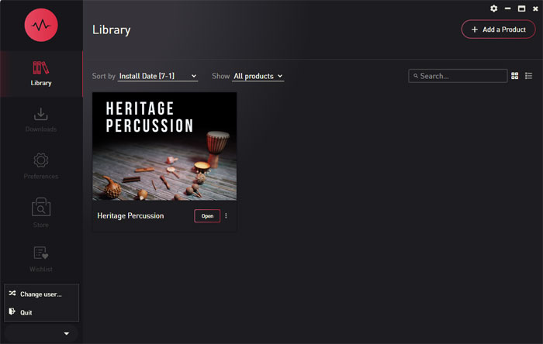
Task: Expand the Show All products dropdown
Action: tap(258, 76)
